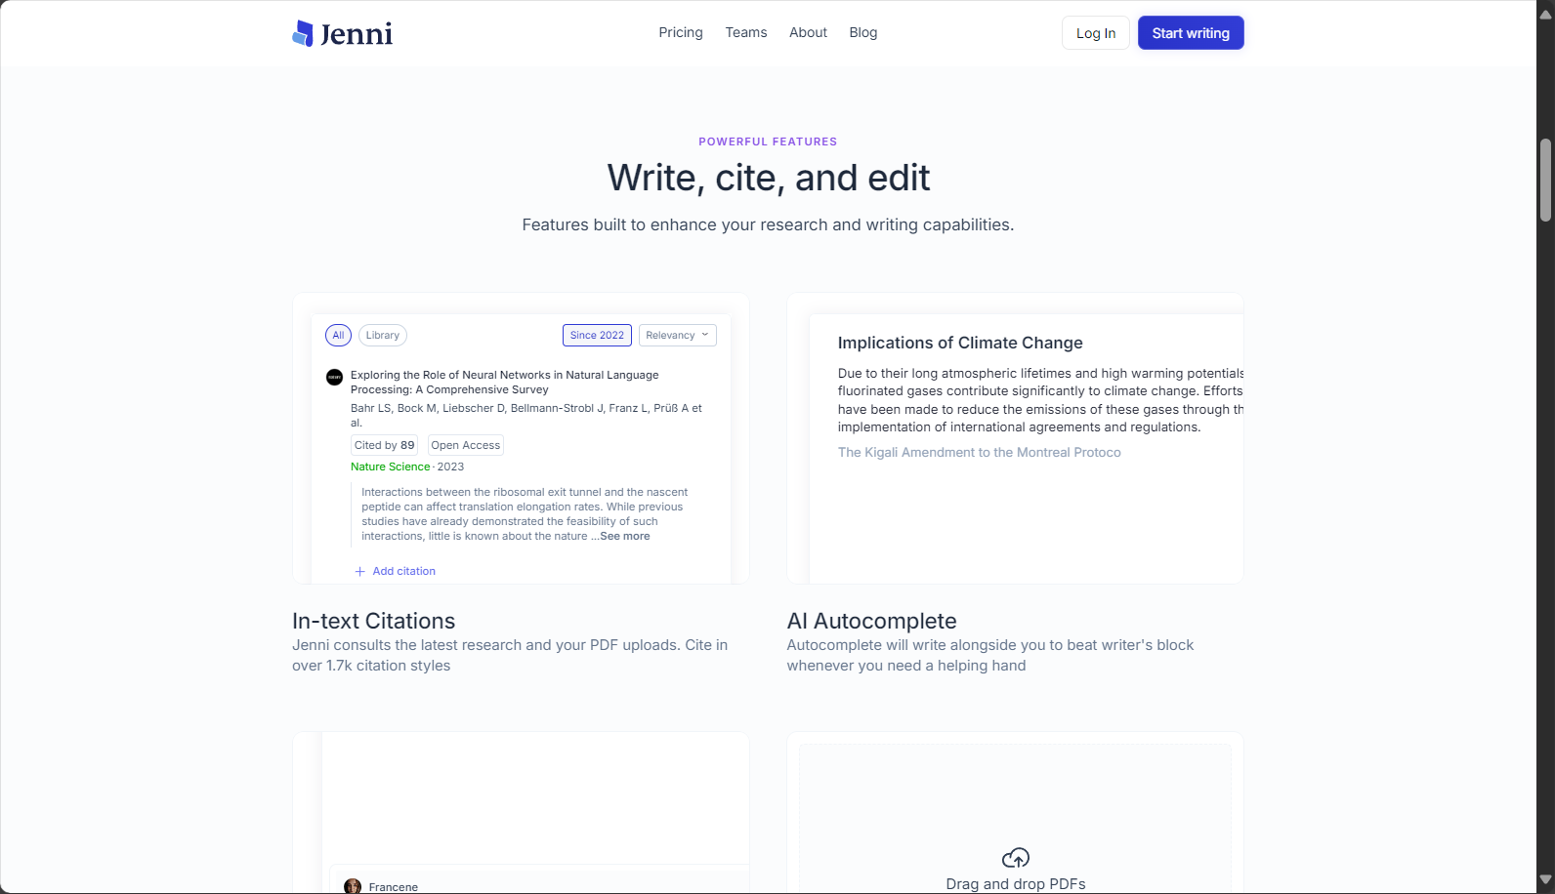The width and height of the screenshot is (1555, 894).
Task: Click Francene's profile avatar
Action: coord(353,886)
